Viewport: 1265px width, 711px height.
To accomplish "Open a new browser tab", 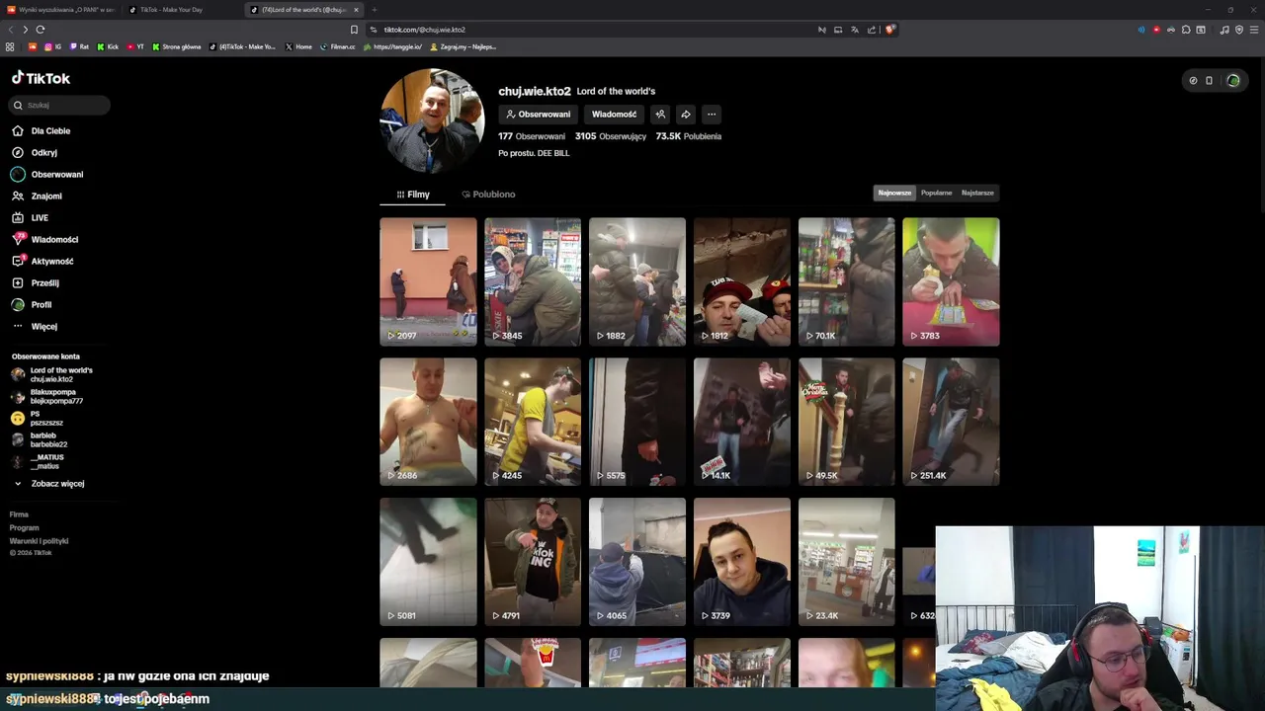I will pyautogui.click(x=375, y=10).
